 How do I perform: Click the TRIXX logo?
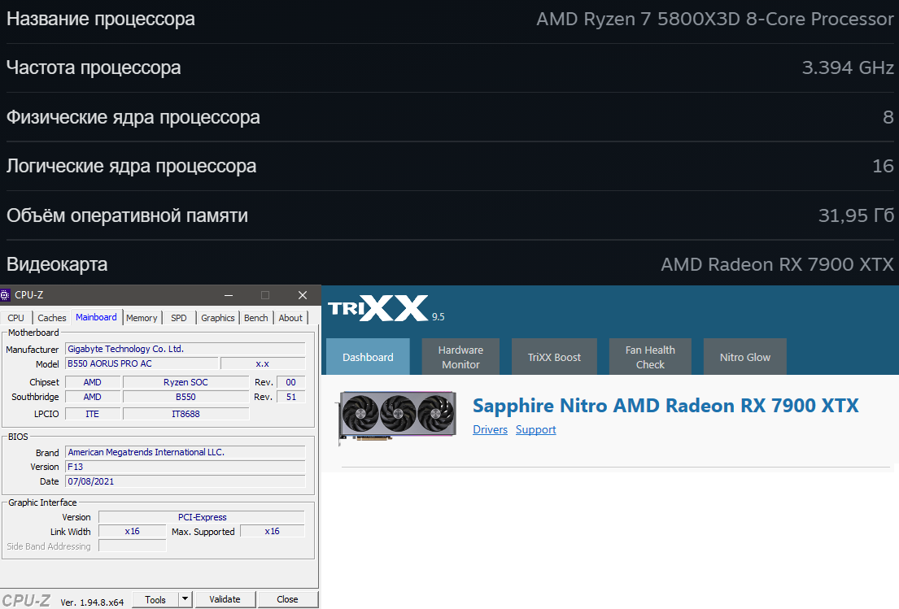pyautogui.click(x=377, y=308)
